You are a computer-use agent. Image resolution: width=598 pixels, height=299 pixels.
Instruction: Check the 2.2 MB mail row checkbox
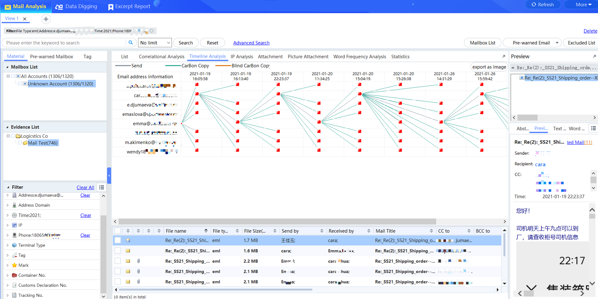[x=118, y=261]
